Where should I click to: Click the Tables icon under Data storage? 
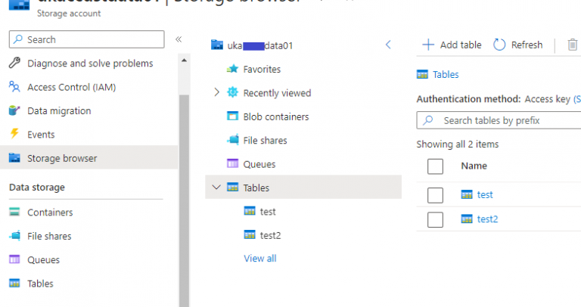click(14, 284)
